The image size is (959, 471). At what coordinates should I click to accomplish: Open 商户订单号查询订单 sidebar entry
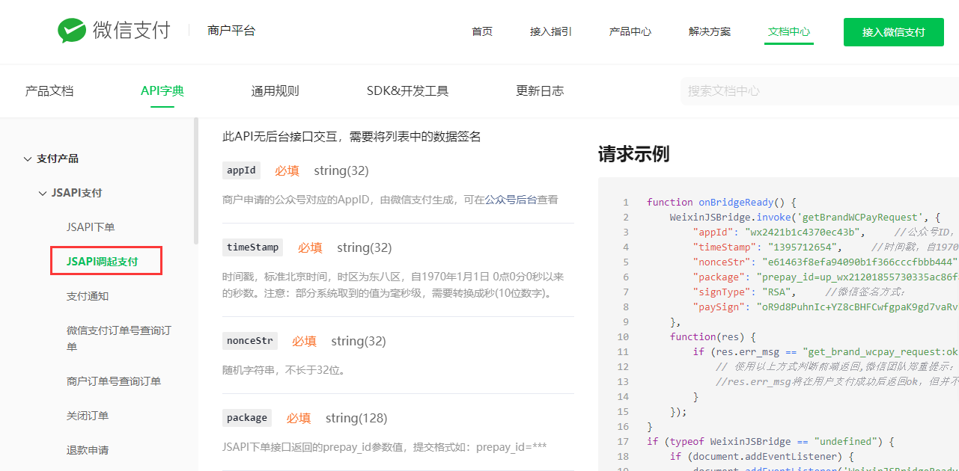click(114, 381)
